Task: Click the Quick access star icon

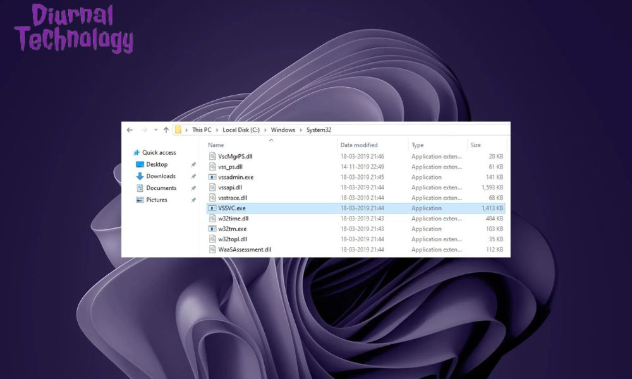Action: (137, 153)
